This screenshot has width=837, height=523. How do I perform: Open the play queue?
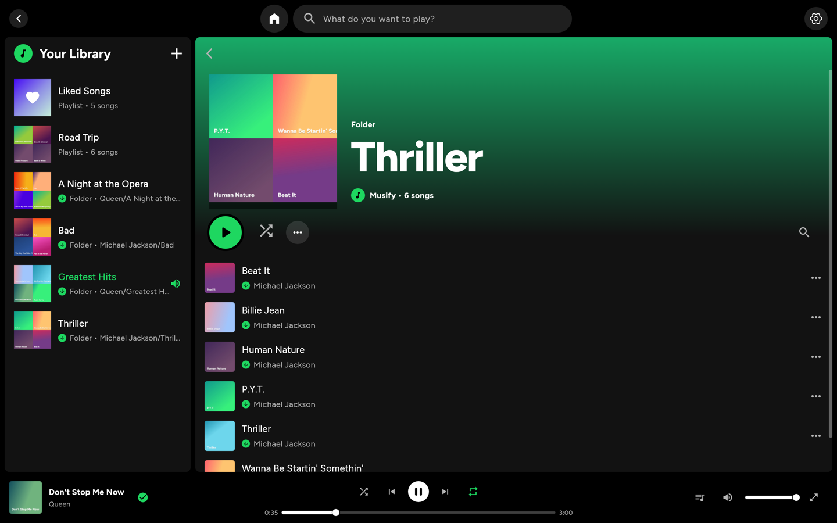pos(700,497)
